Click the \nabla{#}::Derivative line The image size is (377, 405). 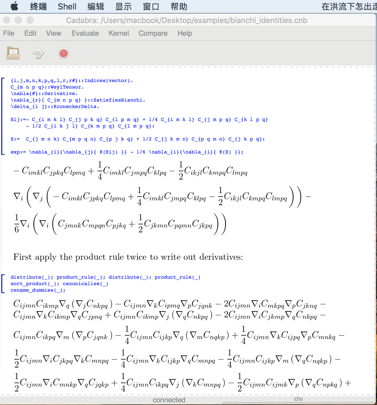pos(44,94)
